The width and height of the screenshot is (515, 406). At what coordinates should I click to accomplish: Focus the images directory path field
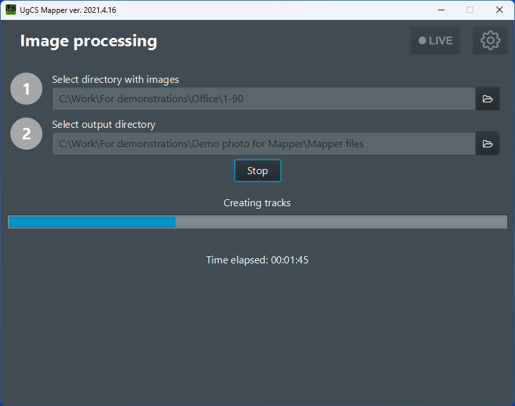click(263, 99)
